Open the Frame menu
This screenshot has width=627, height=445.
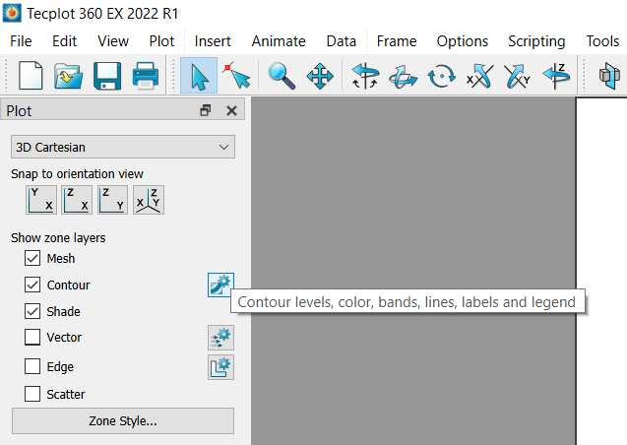(397, 41)
